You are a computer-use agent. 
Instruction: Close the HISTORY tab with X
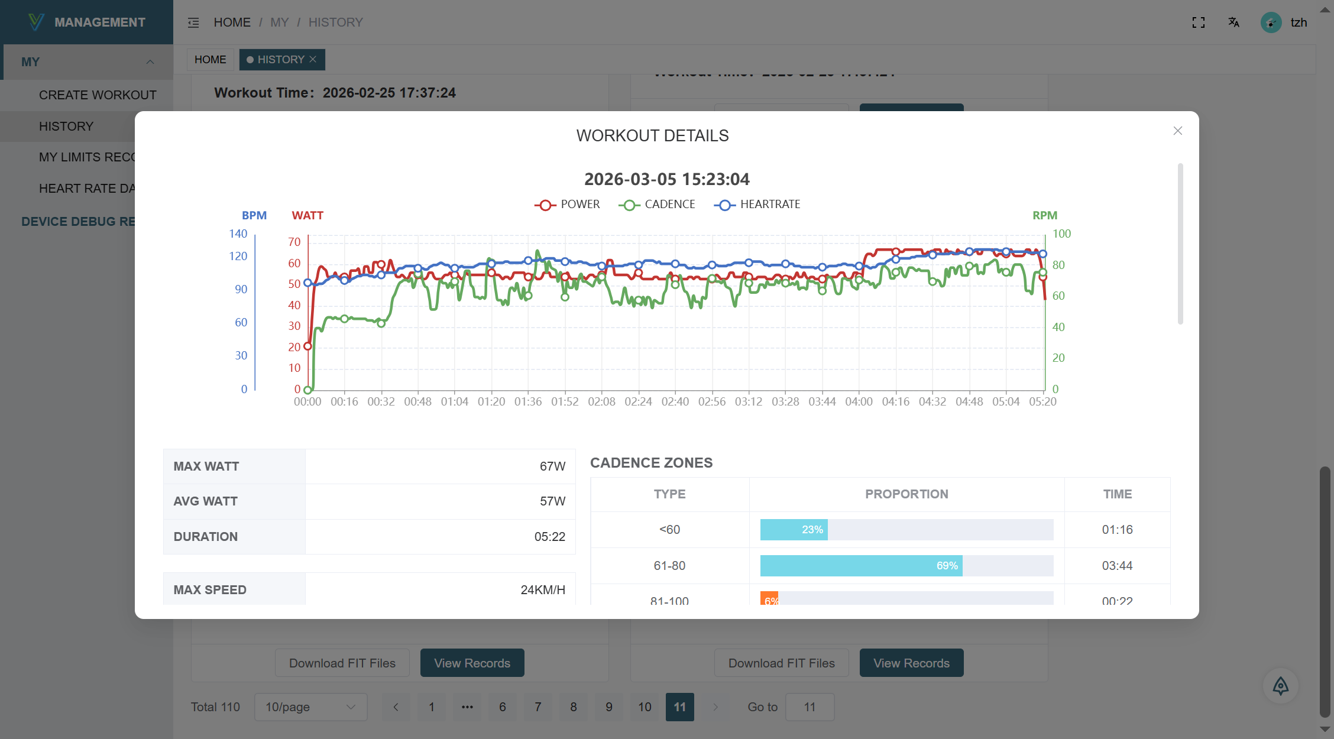point(313,59)
